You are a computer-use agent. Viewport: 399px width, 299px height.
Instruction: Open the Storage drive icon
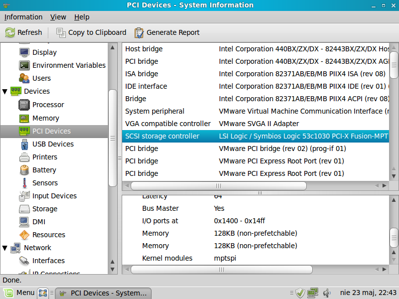[x=24, y=209]
